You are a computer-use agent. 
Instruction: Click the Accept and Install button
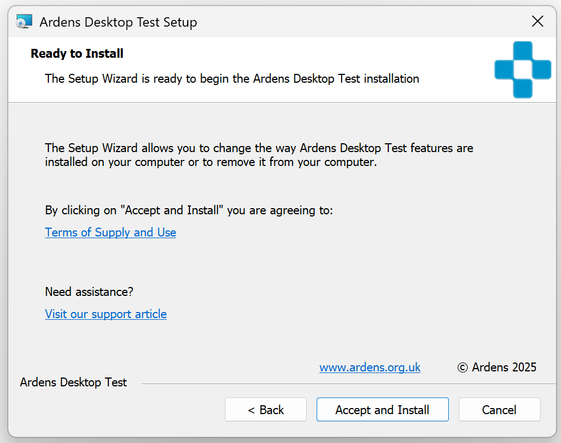[x=383, y=409]
